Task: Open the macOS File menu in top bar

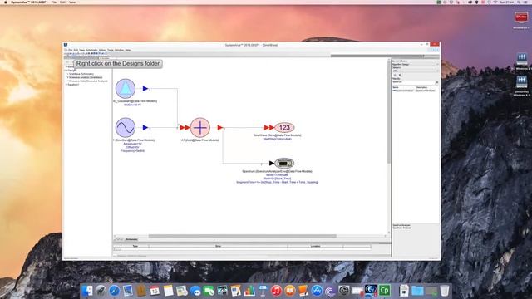Action: [x=53, y=2]
